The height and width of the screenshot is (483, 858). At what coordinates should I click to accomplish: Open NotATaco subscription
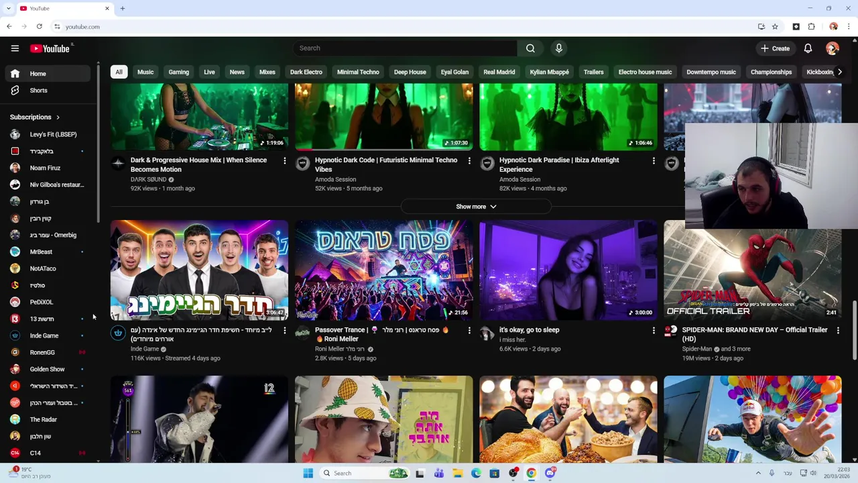point(47,268)
